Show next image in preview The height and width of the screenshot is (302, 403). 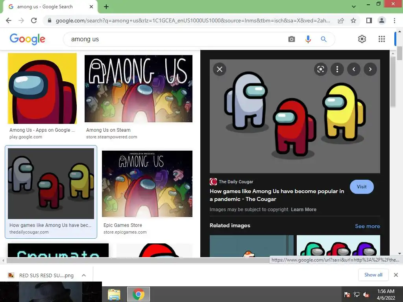370,69
